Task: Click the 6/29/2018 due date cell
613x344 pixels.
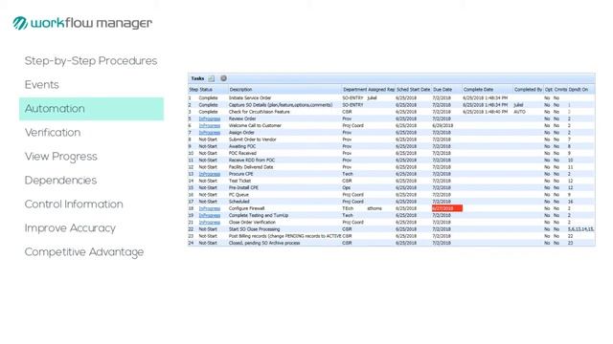Action: (443, 125)
